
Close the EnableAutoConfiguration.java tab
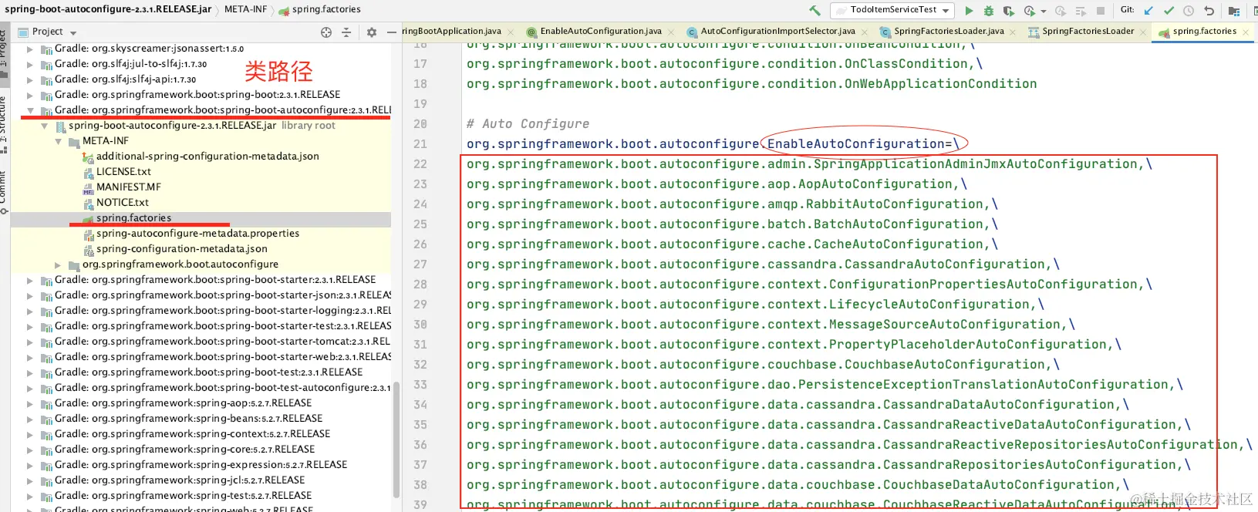click(671, 32)
